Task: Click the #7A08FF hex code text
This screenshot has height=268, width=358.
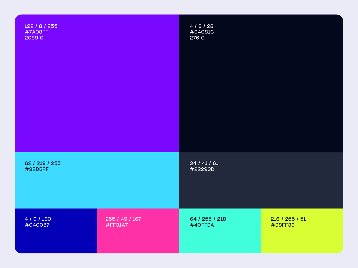Action: [36, 32]
